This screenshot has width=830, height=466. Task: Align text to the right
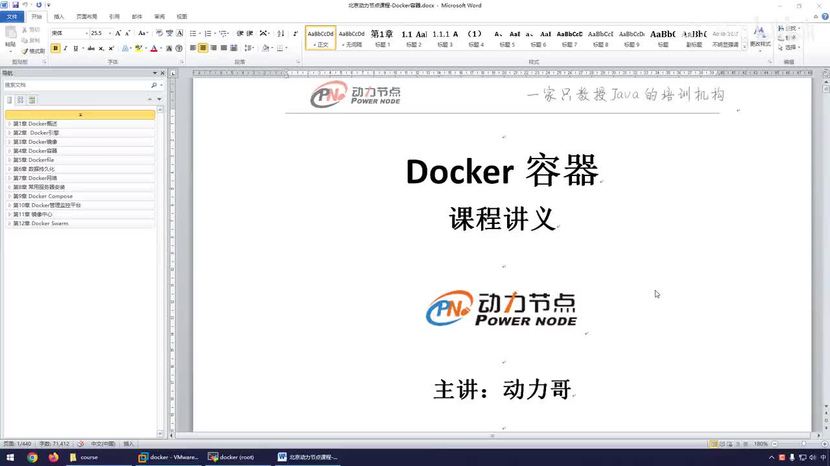pyautogui.click(x=213, y=49)
